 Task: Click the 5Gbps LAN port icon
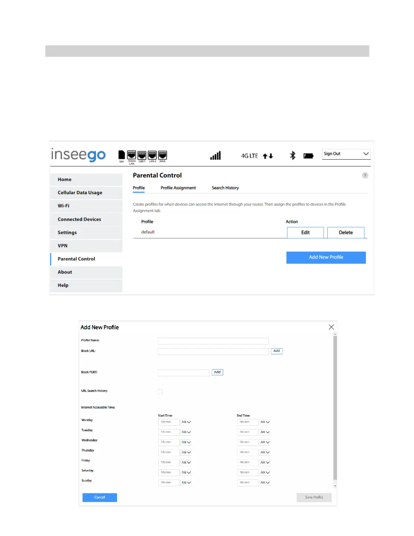pos(132,155)
